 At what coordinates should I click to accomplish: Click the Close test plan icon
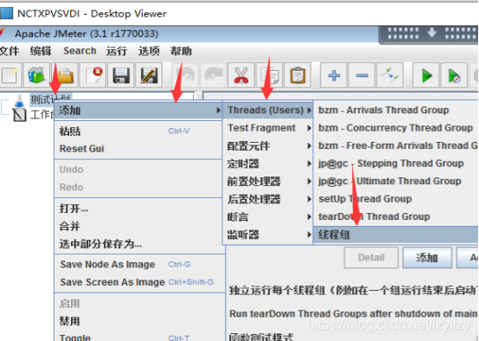[93, 75]
